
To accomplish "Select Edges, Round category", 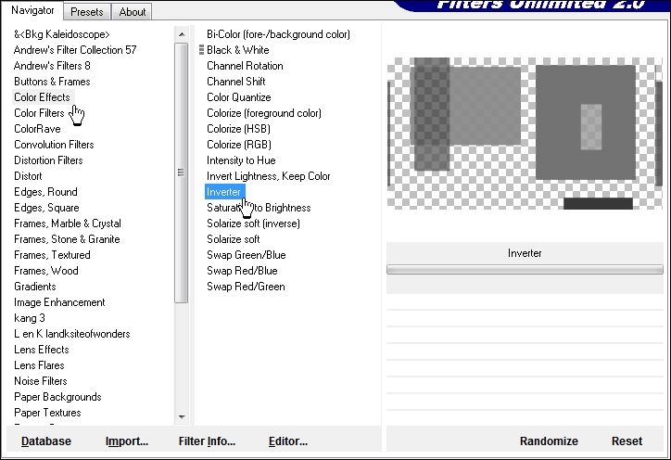I will click(45, 192).
